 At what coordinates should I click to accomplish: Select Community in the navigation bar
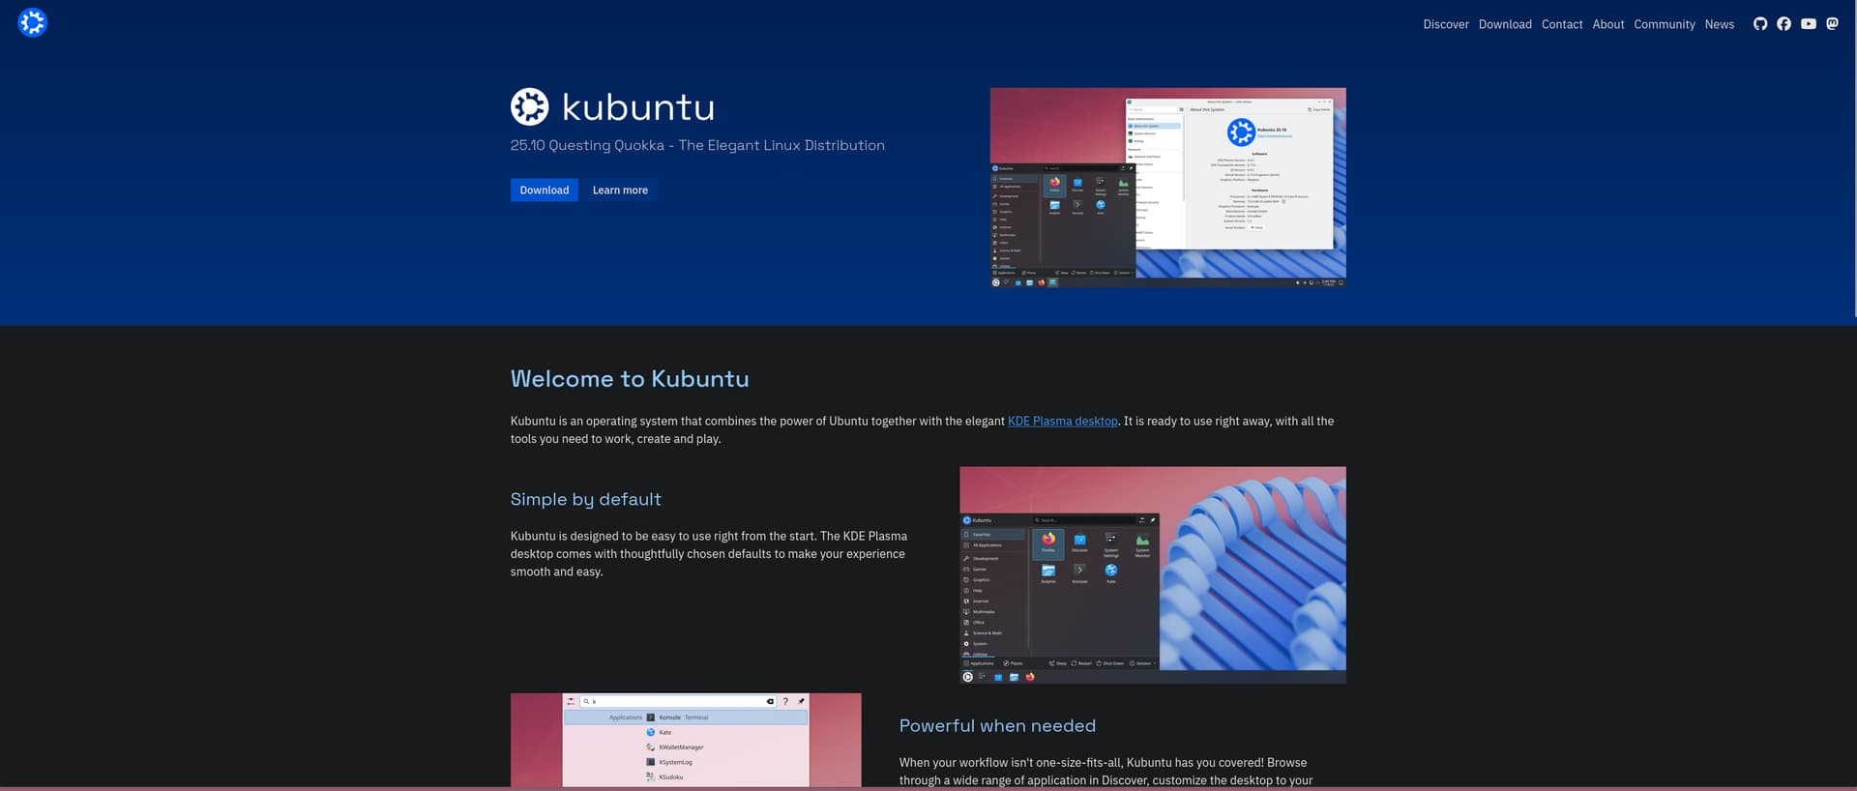point(1664,24)
